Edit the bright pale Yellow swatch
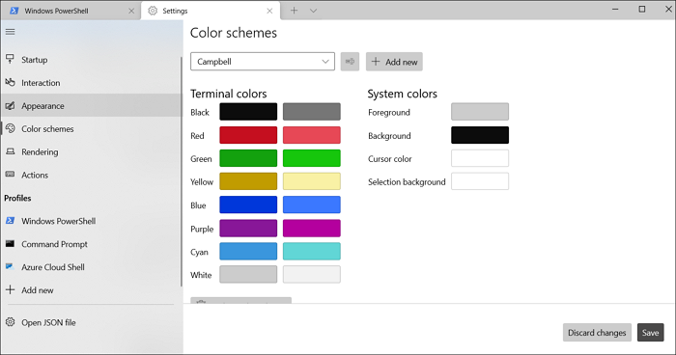The image size is (676, 355). click(x=312, y=181)
